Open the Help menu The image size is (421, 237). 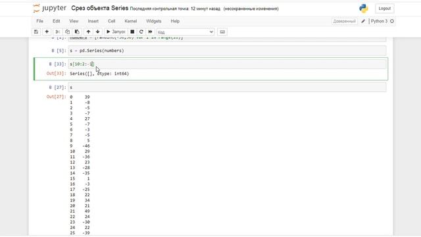175,21
